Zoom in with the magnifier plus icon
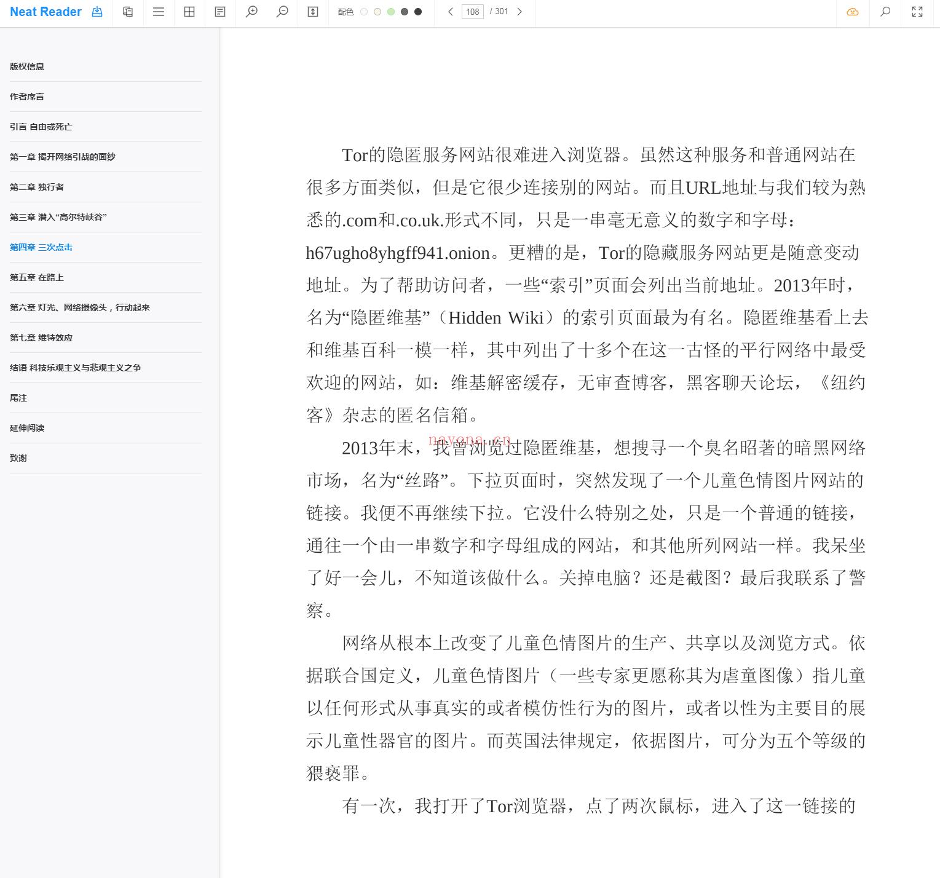The width and height of the screenshot is (940, 878). 251,12
